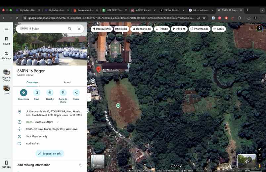Filter by Parking chip

179,29
